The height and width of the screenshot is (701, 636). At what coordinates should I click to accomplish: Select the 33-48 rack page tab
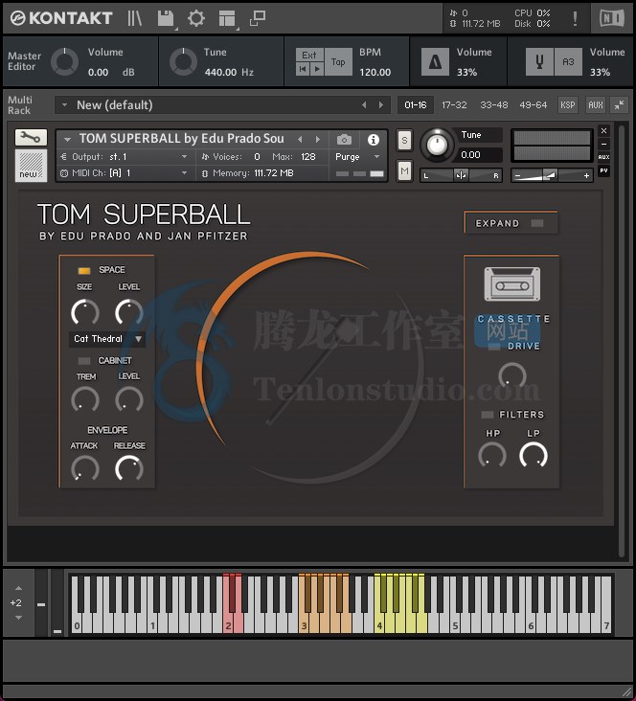click(x=494, y=105)
